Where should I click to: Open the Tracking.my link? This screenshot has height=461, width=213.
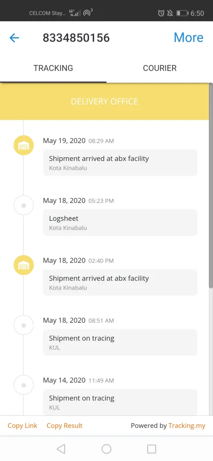[x=187, y=426]
